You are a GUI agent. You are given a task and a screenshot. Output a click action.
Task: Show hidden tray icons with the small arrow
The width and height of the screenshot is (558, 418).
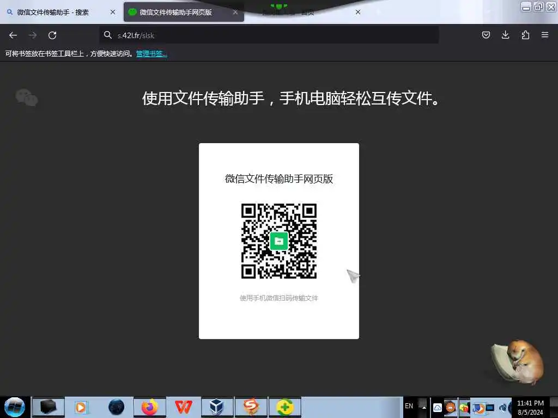(x=423, y=407)
